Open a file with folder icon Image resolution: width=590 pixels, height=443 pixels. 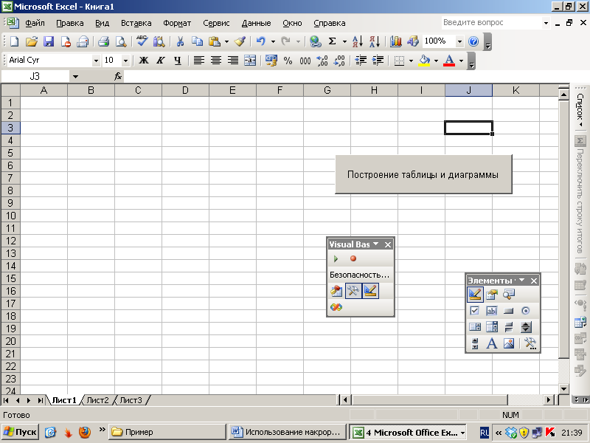coord(32,41)
